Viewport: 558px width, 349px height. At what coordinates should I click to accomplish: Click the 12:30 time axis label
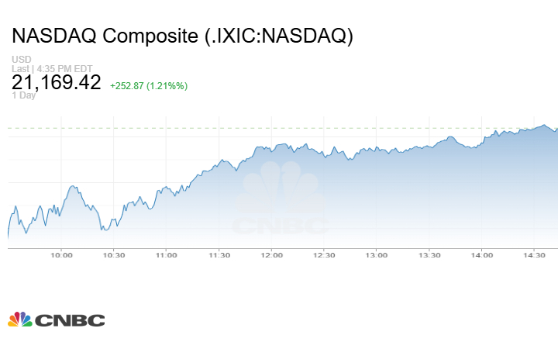pyautogui.click(x=324, y=255)
